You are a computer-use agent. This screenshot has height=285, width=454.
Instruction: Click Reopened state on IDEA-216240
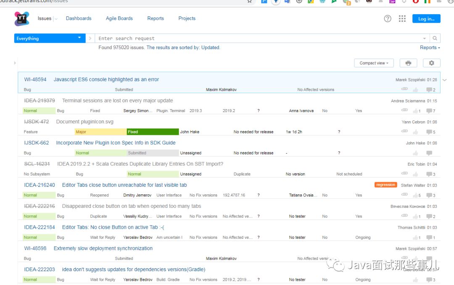click(99, 195)
